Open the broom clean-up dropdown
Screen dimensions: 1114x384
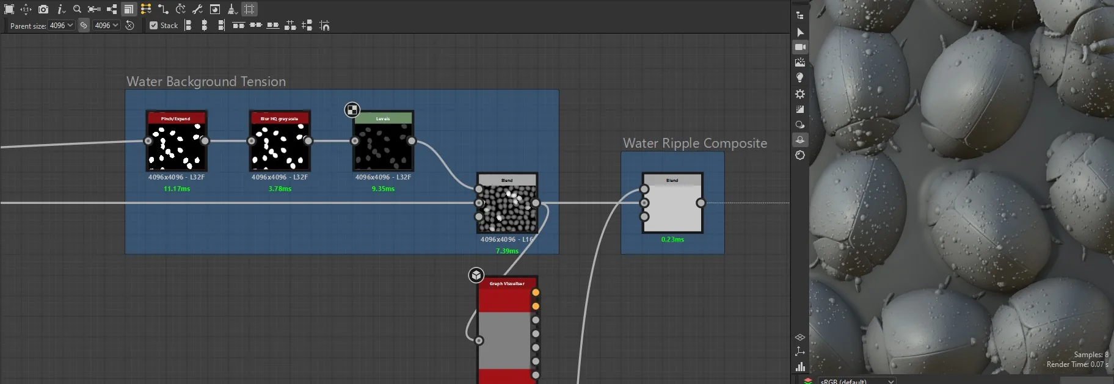click(233, 9)
